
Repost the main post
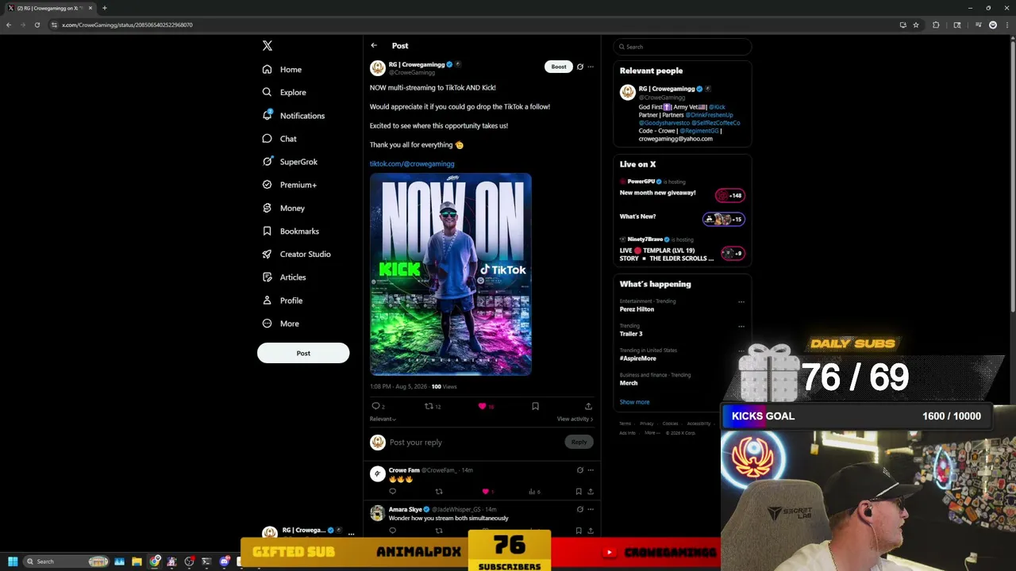point(429,406)
